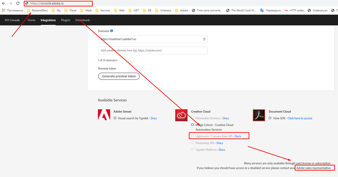Open the Travel bookmark folder

(70, 10)
